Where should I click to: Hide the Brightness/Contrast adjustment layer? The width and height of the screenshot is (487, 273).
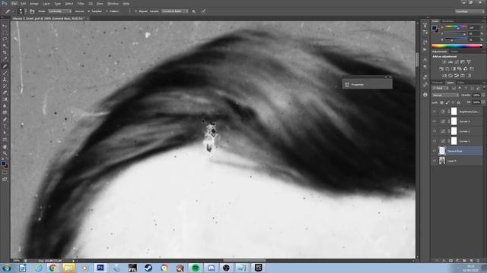pos(434,111)
